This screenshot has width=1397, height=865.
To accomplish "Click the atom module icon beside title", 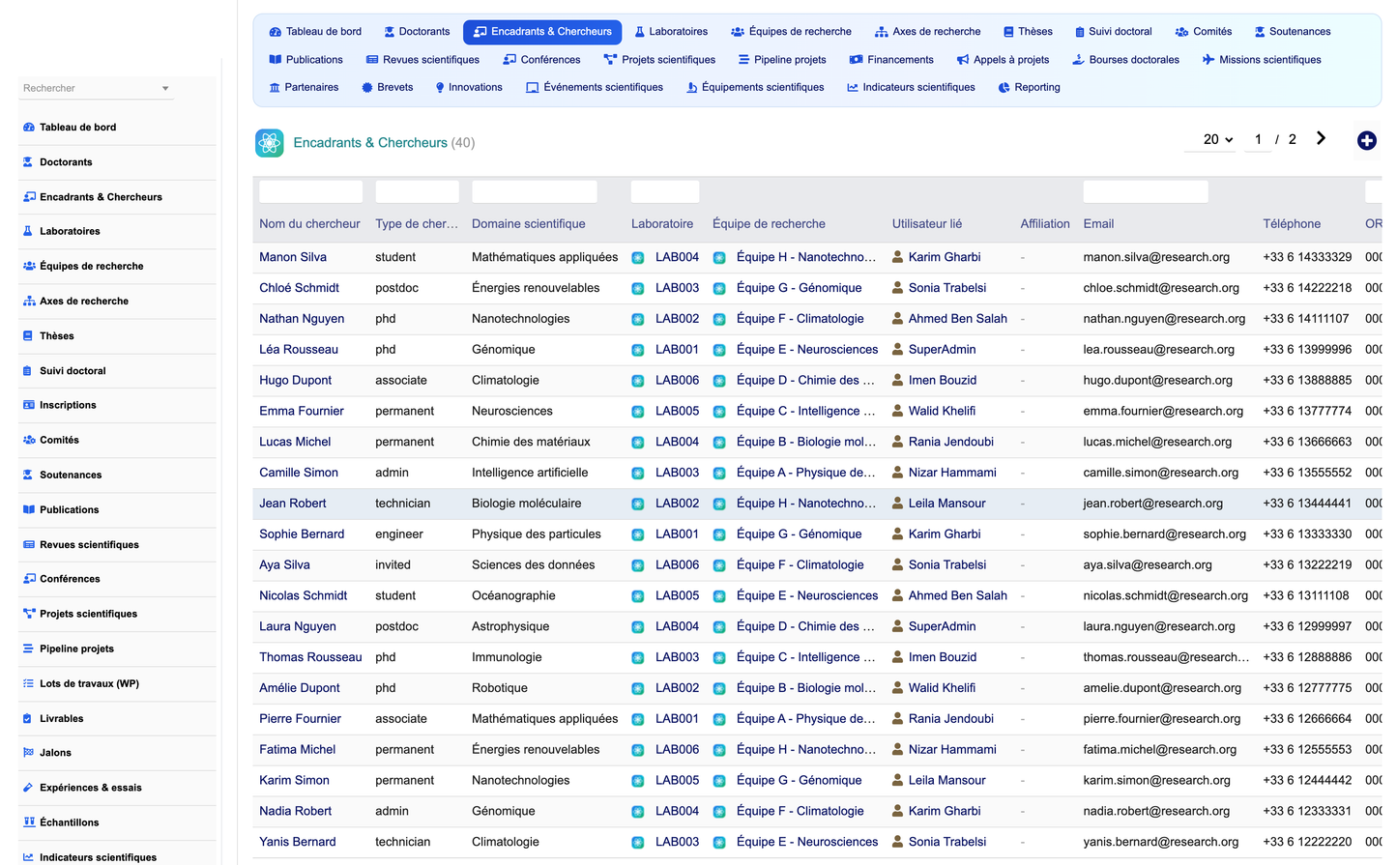I will [x=270, y=143].
